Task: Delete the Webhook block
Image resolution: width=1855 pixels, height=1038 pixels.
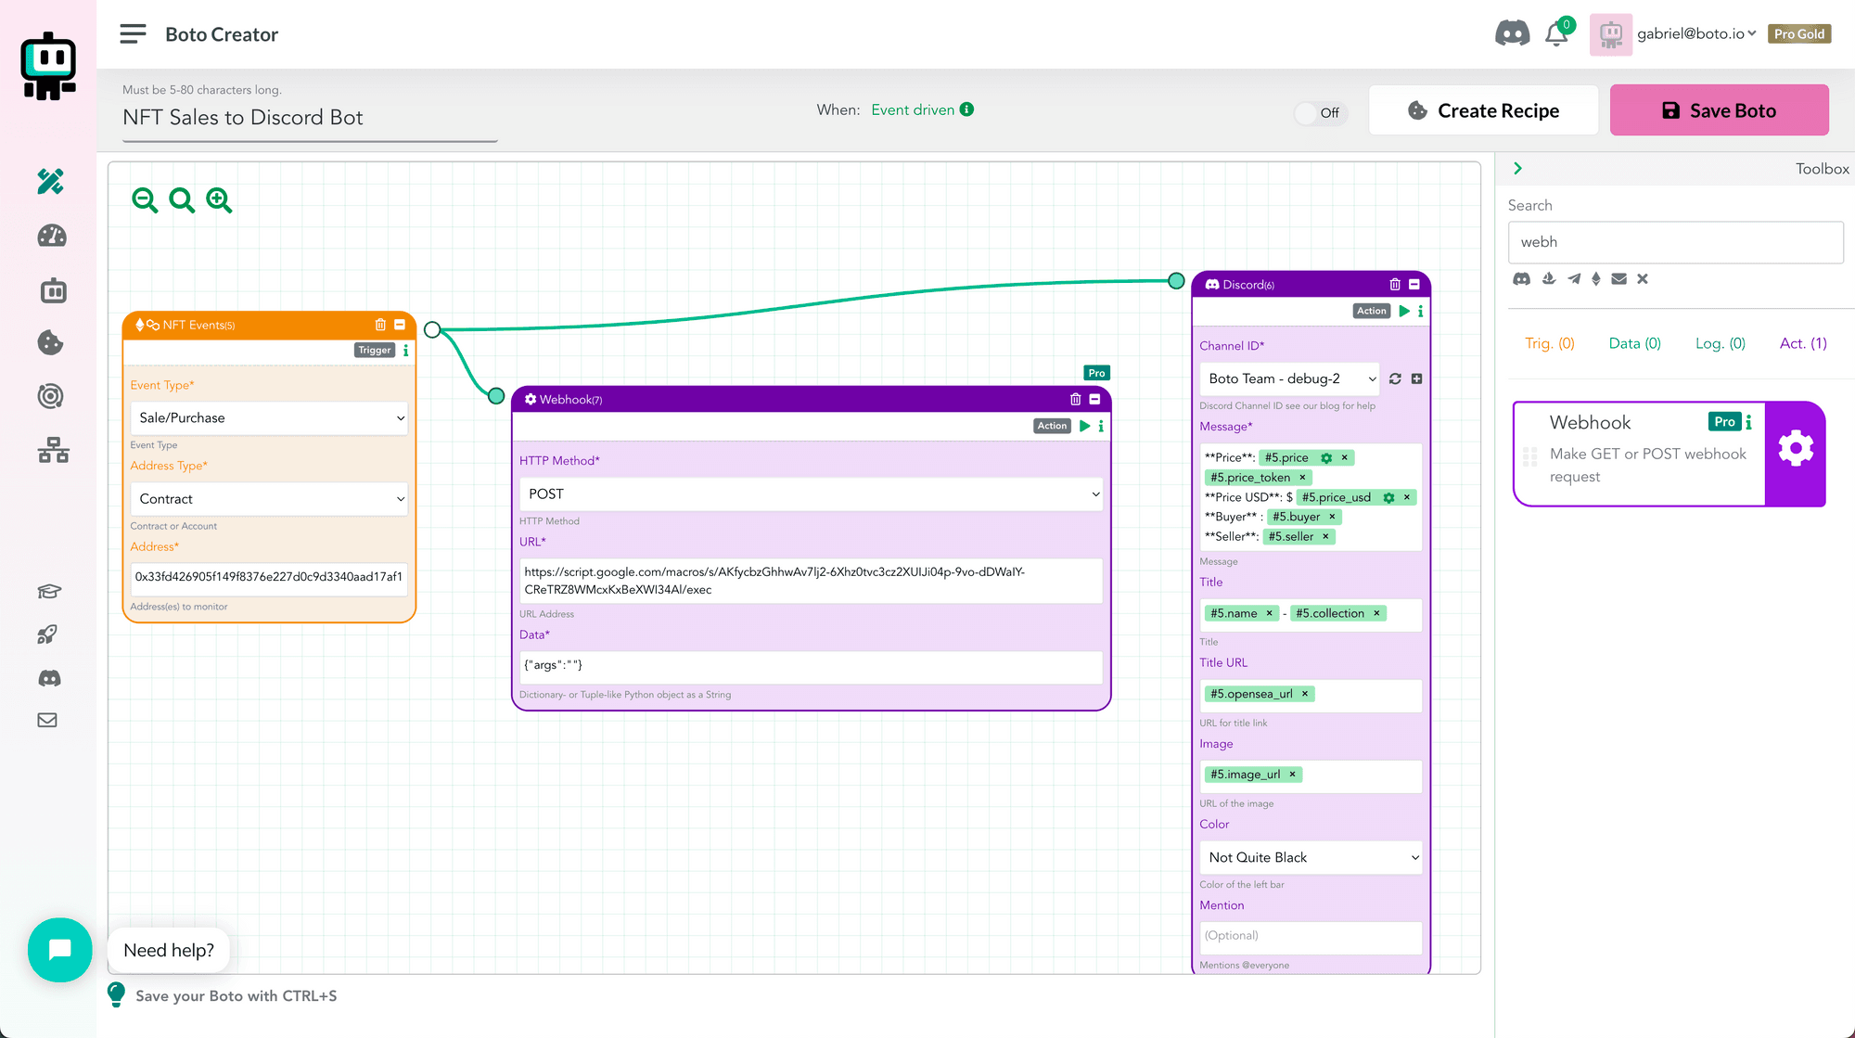Action: click(x=1076, y=399)
